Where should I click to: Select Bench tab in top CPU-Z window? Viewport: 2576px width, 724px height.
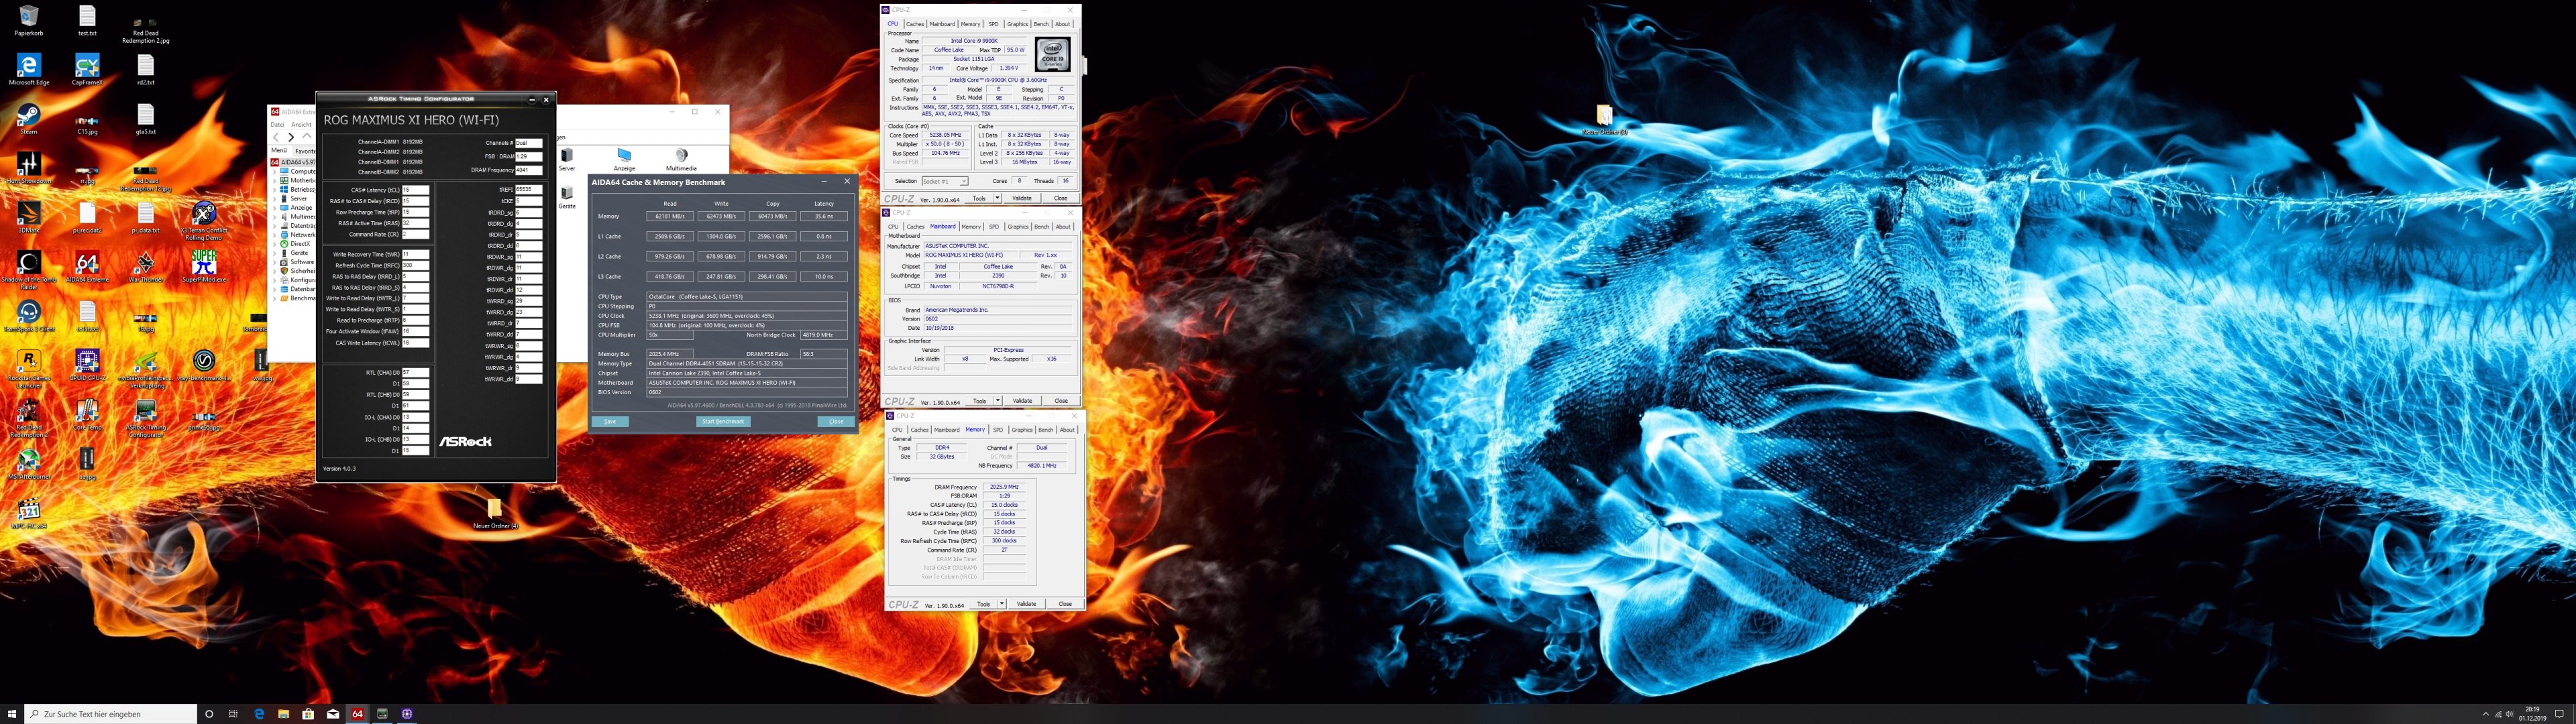point(1041,24)
